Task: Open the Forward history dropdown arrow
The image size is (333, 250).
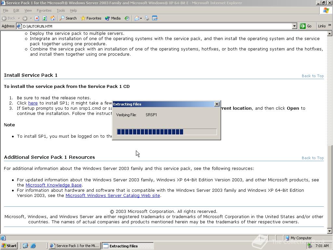Action: coord(31,19)
